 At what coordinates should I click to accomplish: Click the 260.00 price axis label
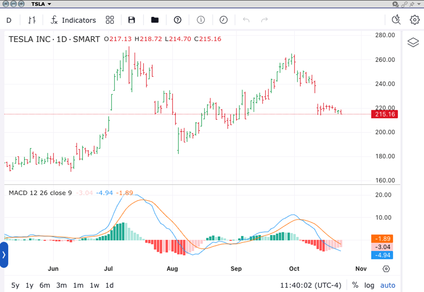[x=385, y=60]
